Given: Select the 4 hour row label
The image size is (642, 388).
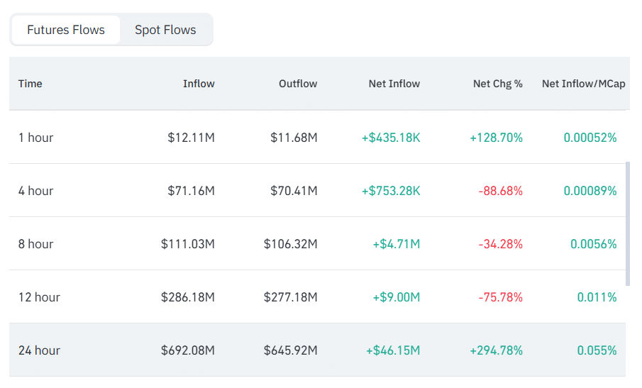Looking at the screenshot, I should (36, 191).
